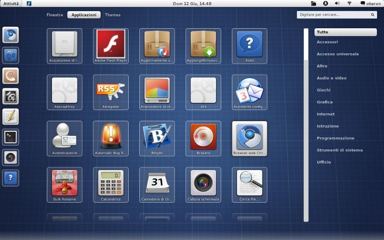This screenshot has height=240, width=384.
Task: Open Blogilo blogging client
Action: 157,139
